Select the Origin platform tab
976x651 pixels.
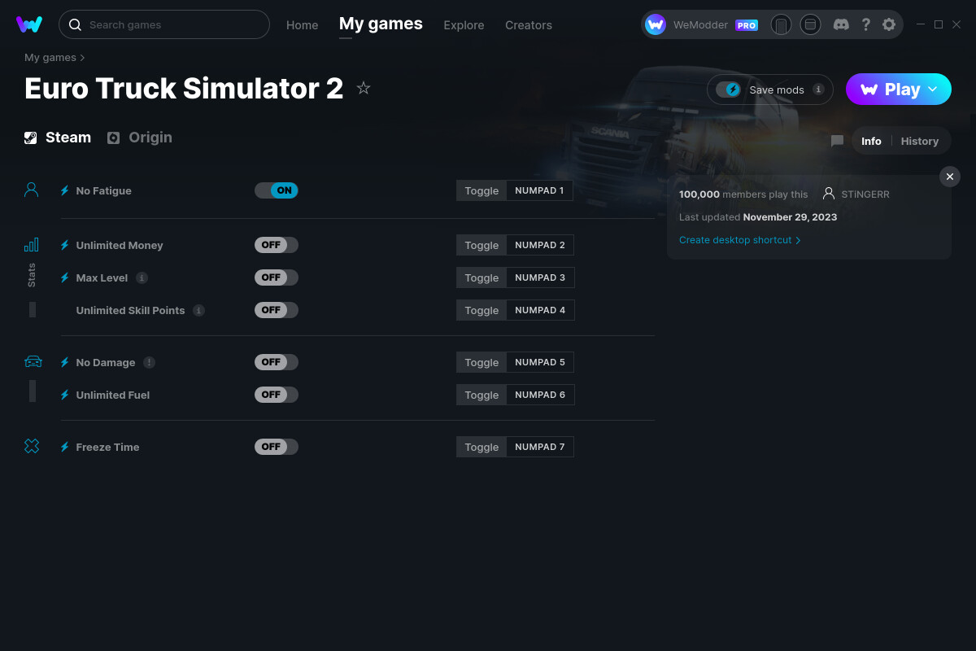click(140, 138)
